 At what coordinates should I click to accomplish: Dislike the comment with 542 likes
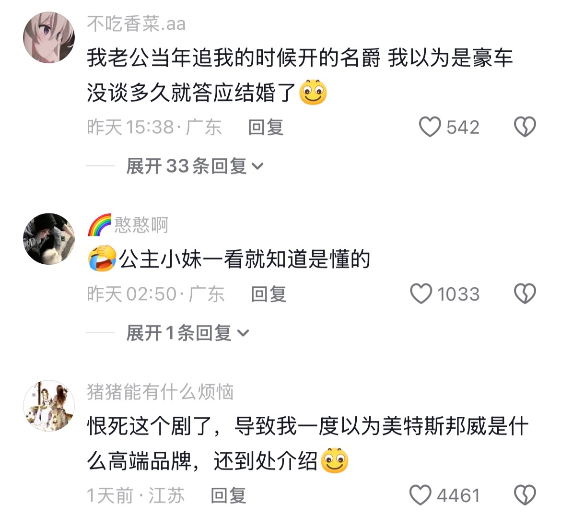click(525, 127)
